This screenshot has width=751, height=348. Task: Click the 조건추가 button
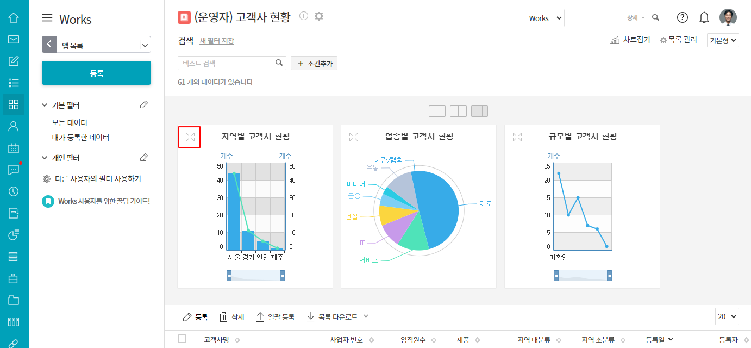[x=314, y=64]
